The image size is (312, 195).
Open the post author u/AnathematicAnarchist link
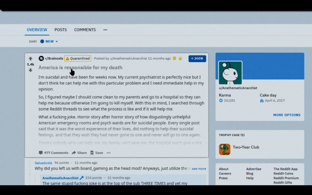pos(128,58)
